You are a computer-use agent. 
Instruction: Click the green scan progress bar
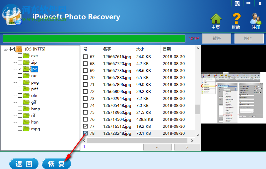click(x=94, y=39)
